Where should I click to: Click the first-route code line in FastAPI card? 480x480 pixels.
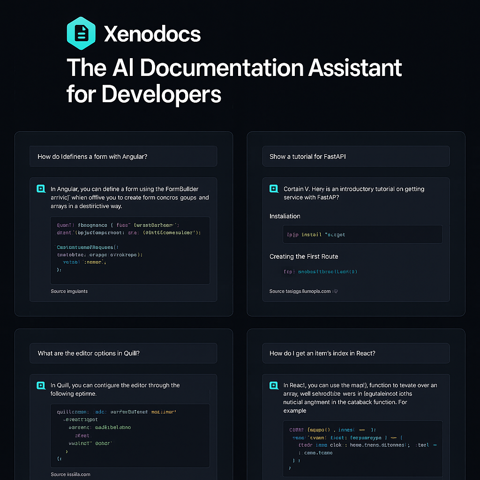tap(321, 271)
